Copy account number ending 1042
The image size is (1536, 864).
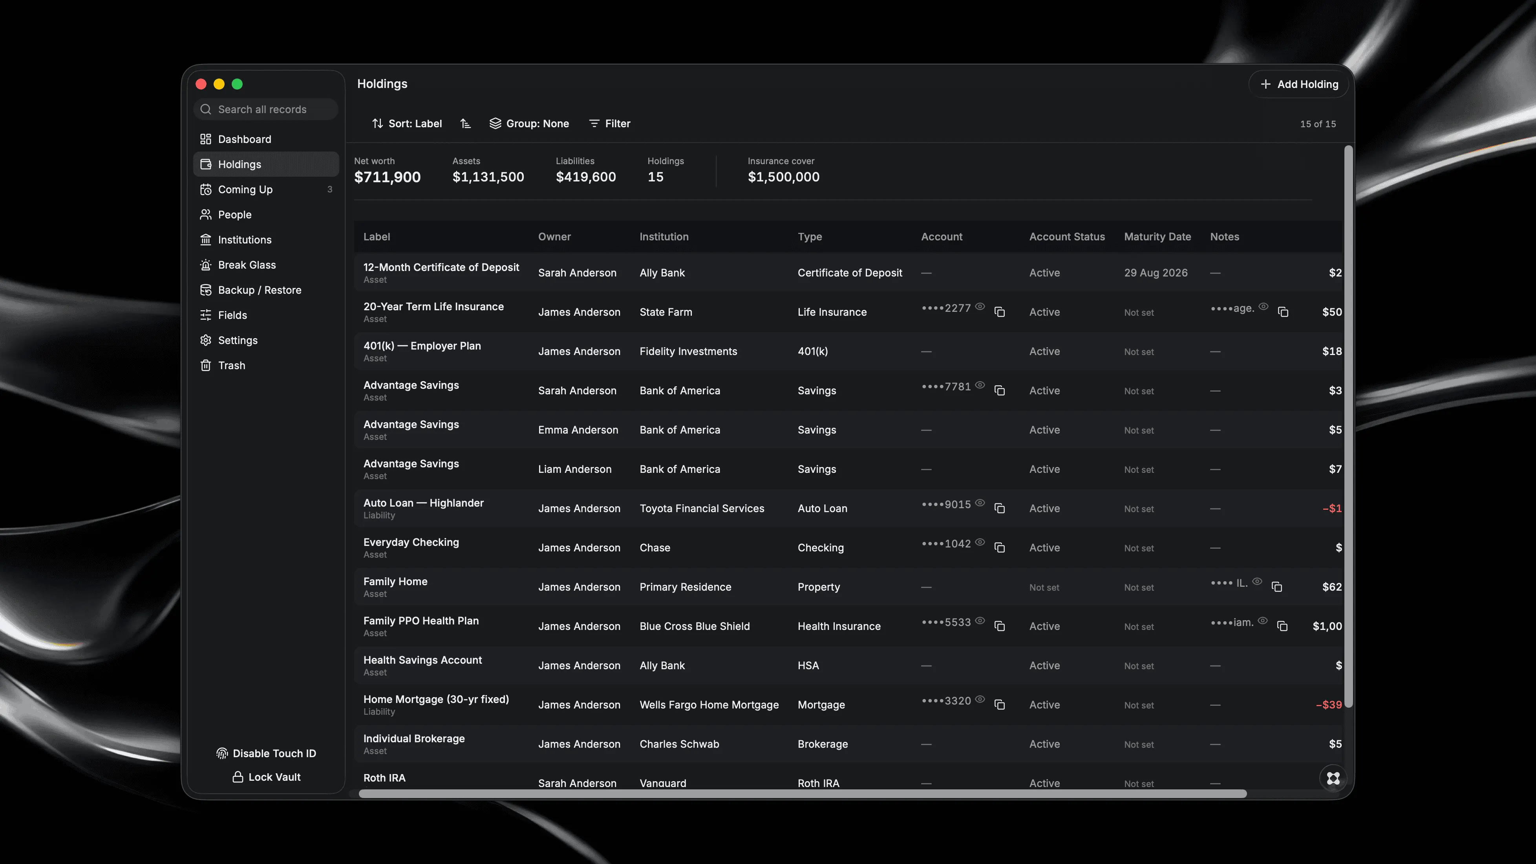(1000, 548)
